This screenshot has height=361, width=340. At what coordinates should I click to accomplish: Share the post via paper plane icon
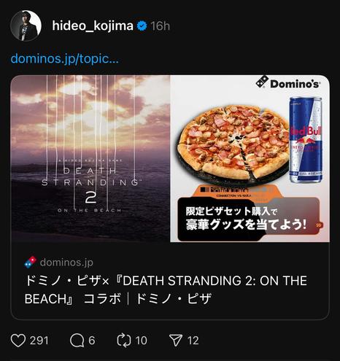pyautogui.click(x=176, y=341)
